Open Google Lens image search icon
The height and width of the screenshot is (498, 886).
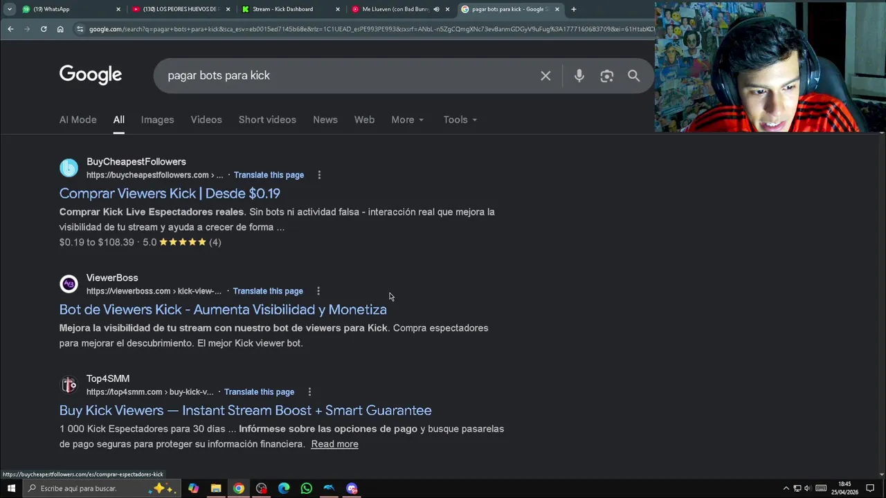pyautogui.click(x=607, y=76)
